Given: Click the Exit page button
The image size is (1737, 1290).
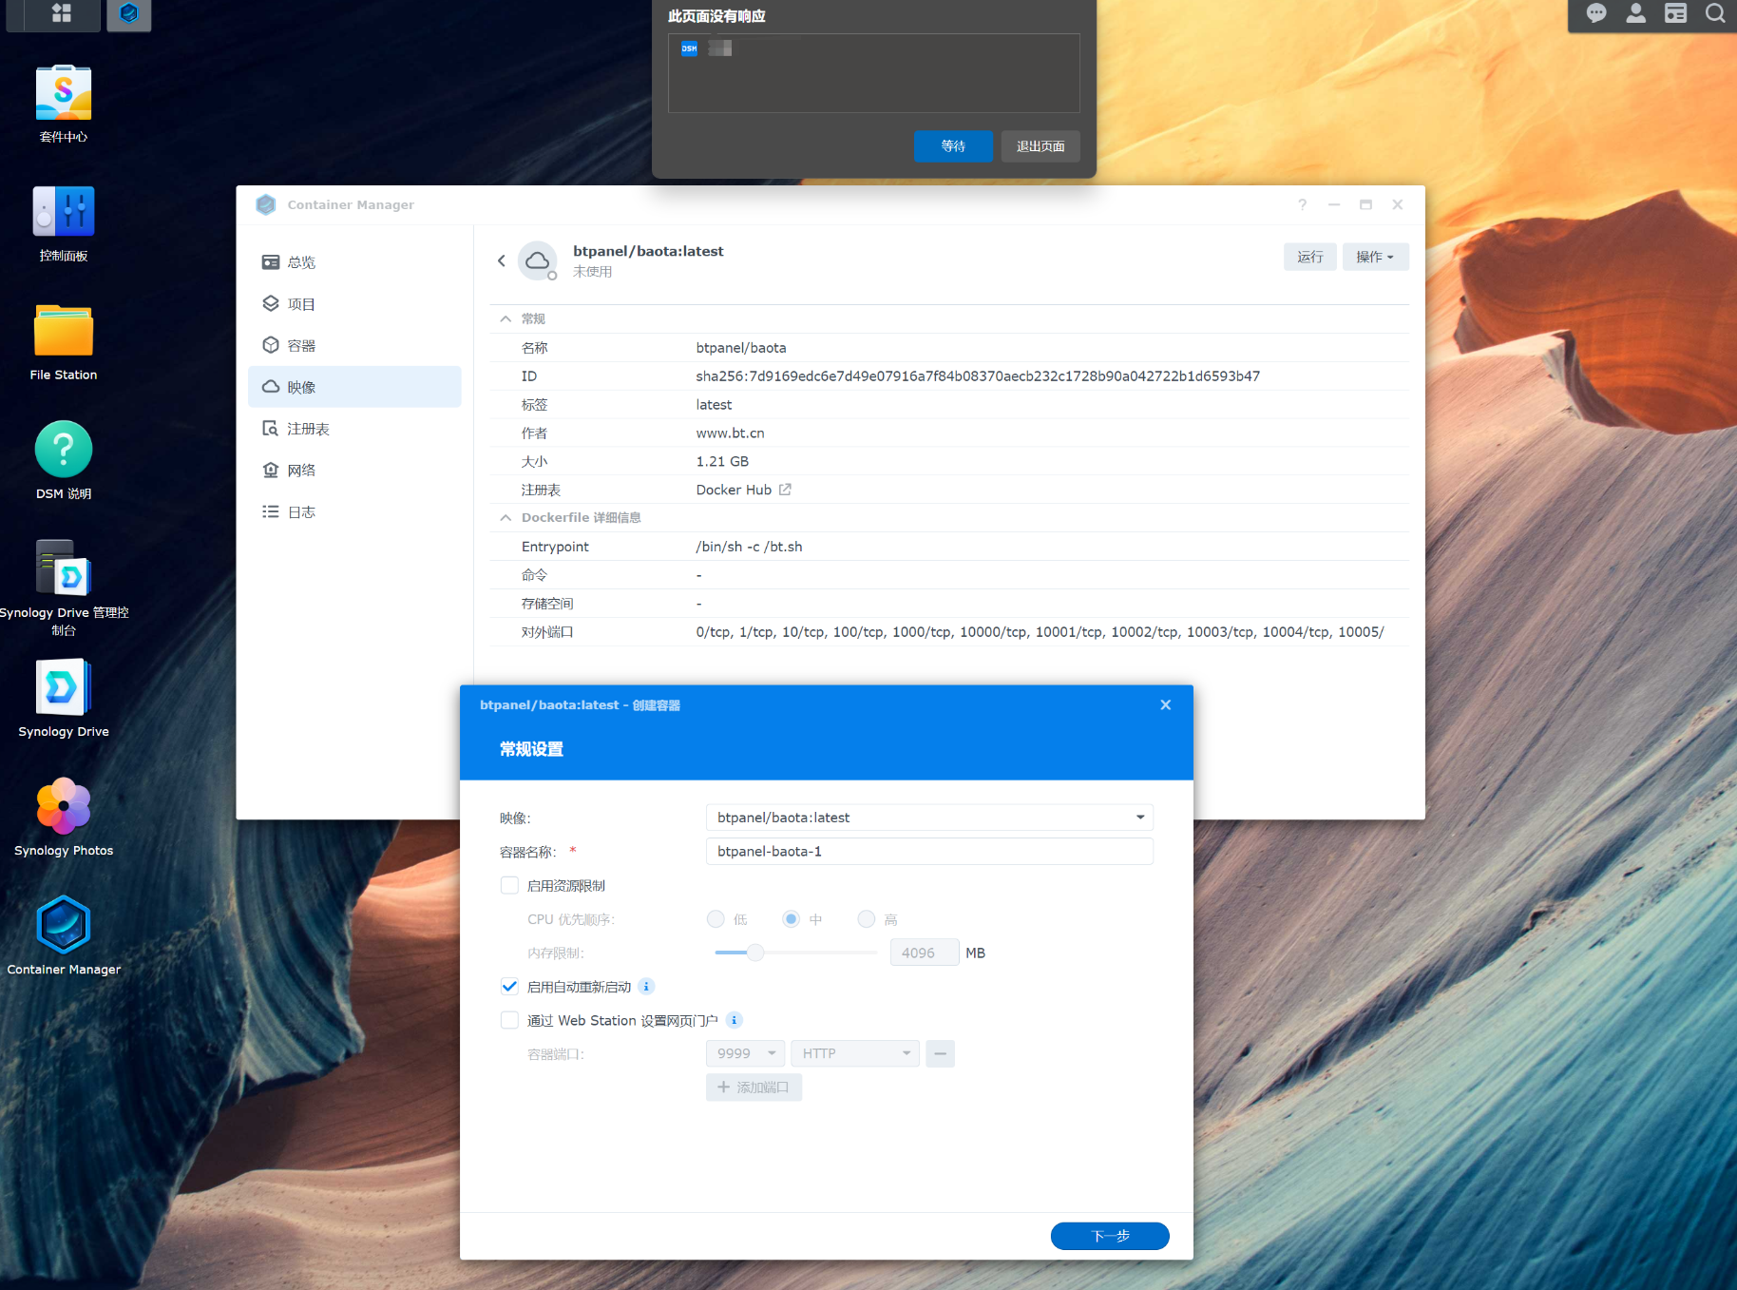Looking at the screenshot, I should coord(1040,145).
